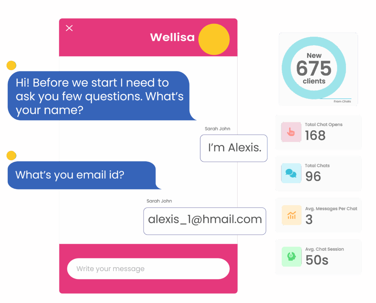Screen dimensions: 376x303
Task: Click the yellow Wellisa avatar circle
Action: point(214,39)
